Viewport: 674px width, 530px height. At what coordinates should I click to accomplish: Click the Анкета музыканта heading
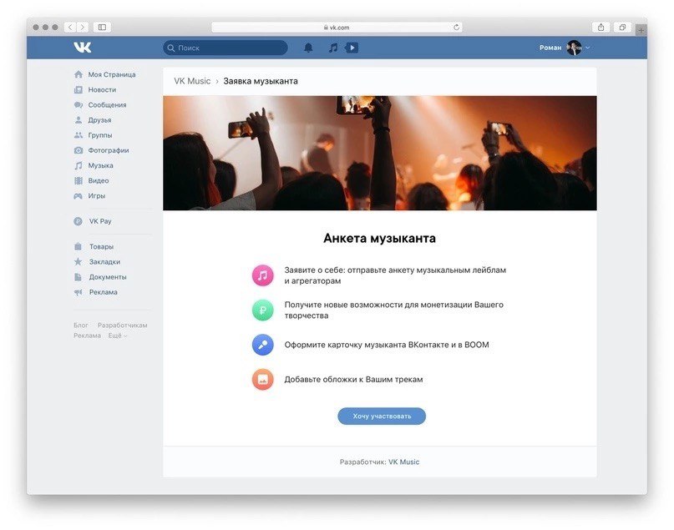click(x=379, y=239)
